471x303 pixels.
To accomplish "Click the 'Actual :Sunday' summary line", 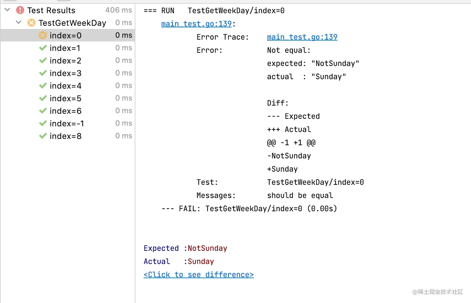I will (179, 262).
